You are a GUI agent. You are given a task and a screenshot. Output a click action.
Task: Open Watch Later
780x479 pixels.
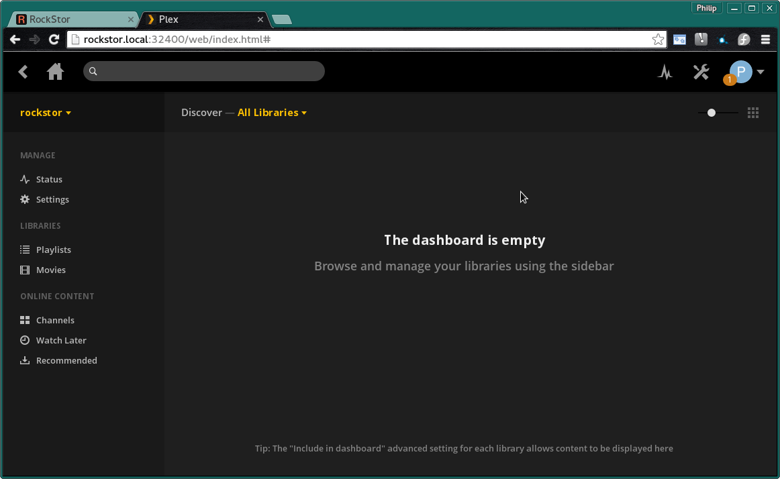61,341
